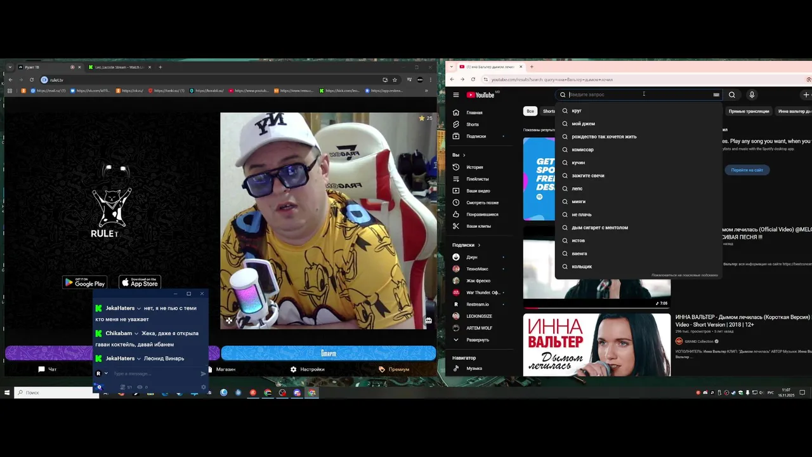
Task: Open Windows Start button
Action: click(7, 393)
